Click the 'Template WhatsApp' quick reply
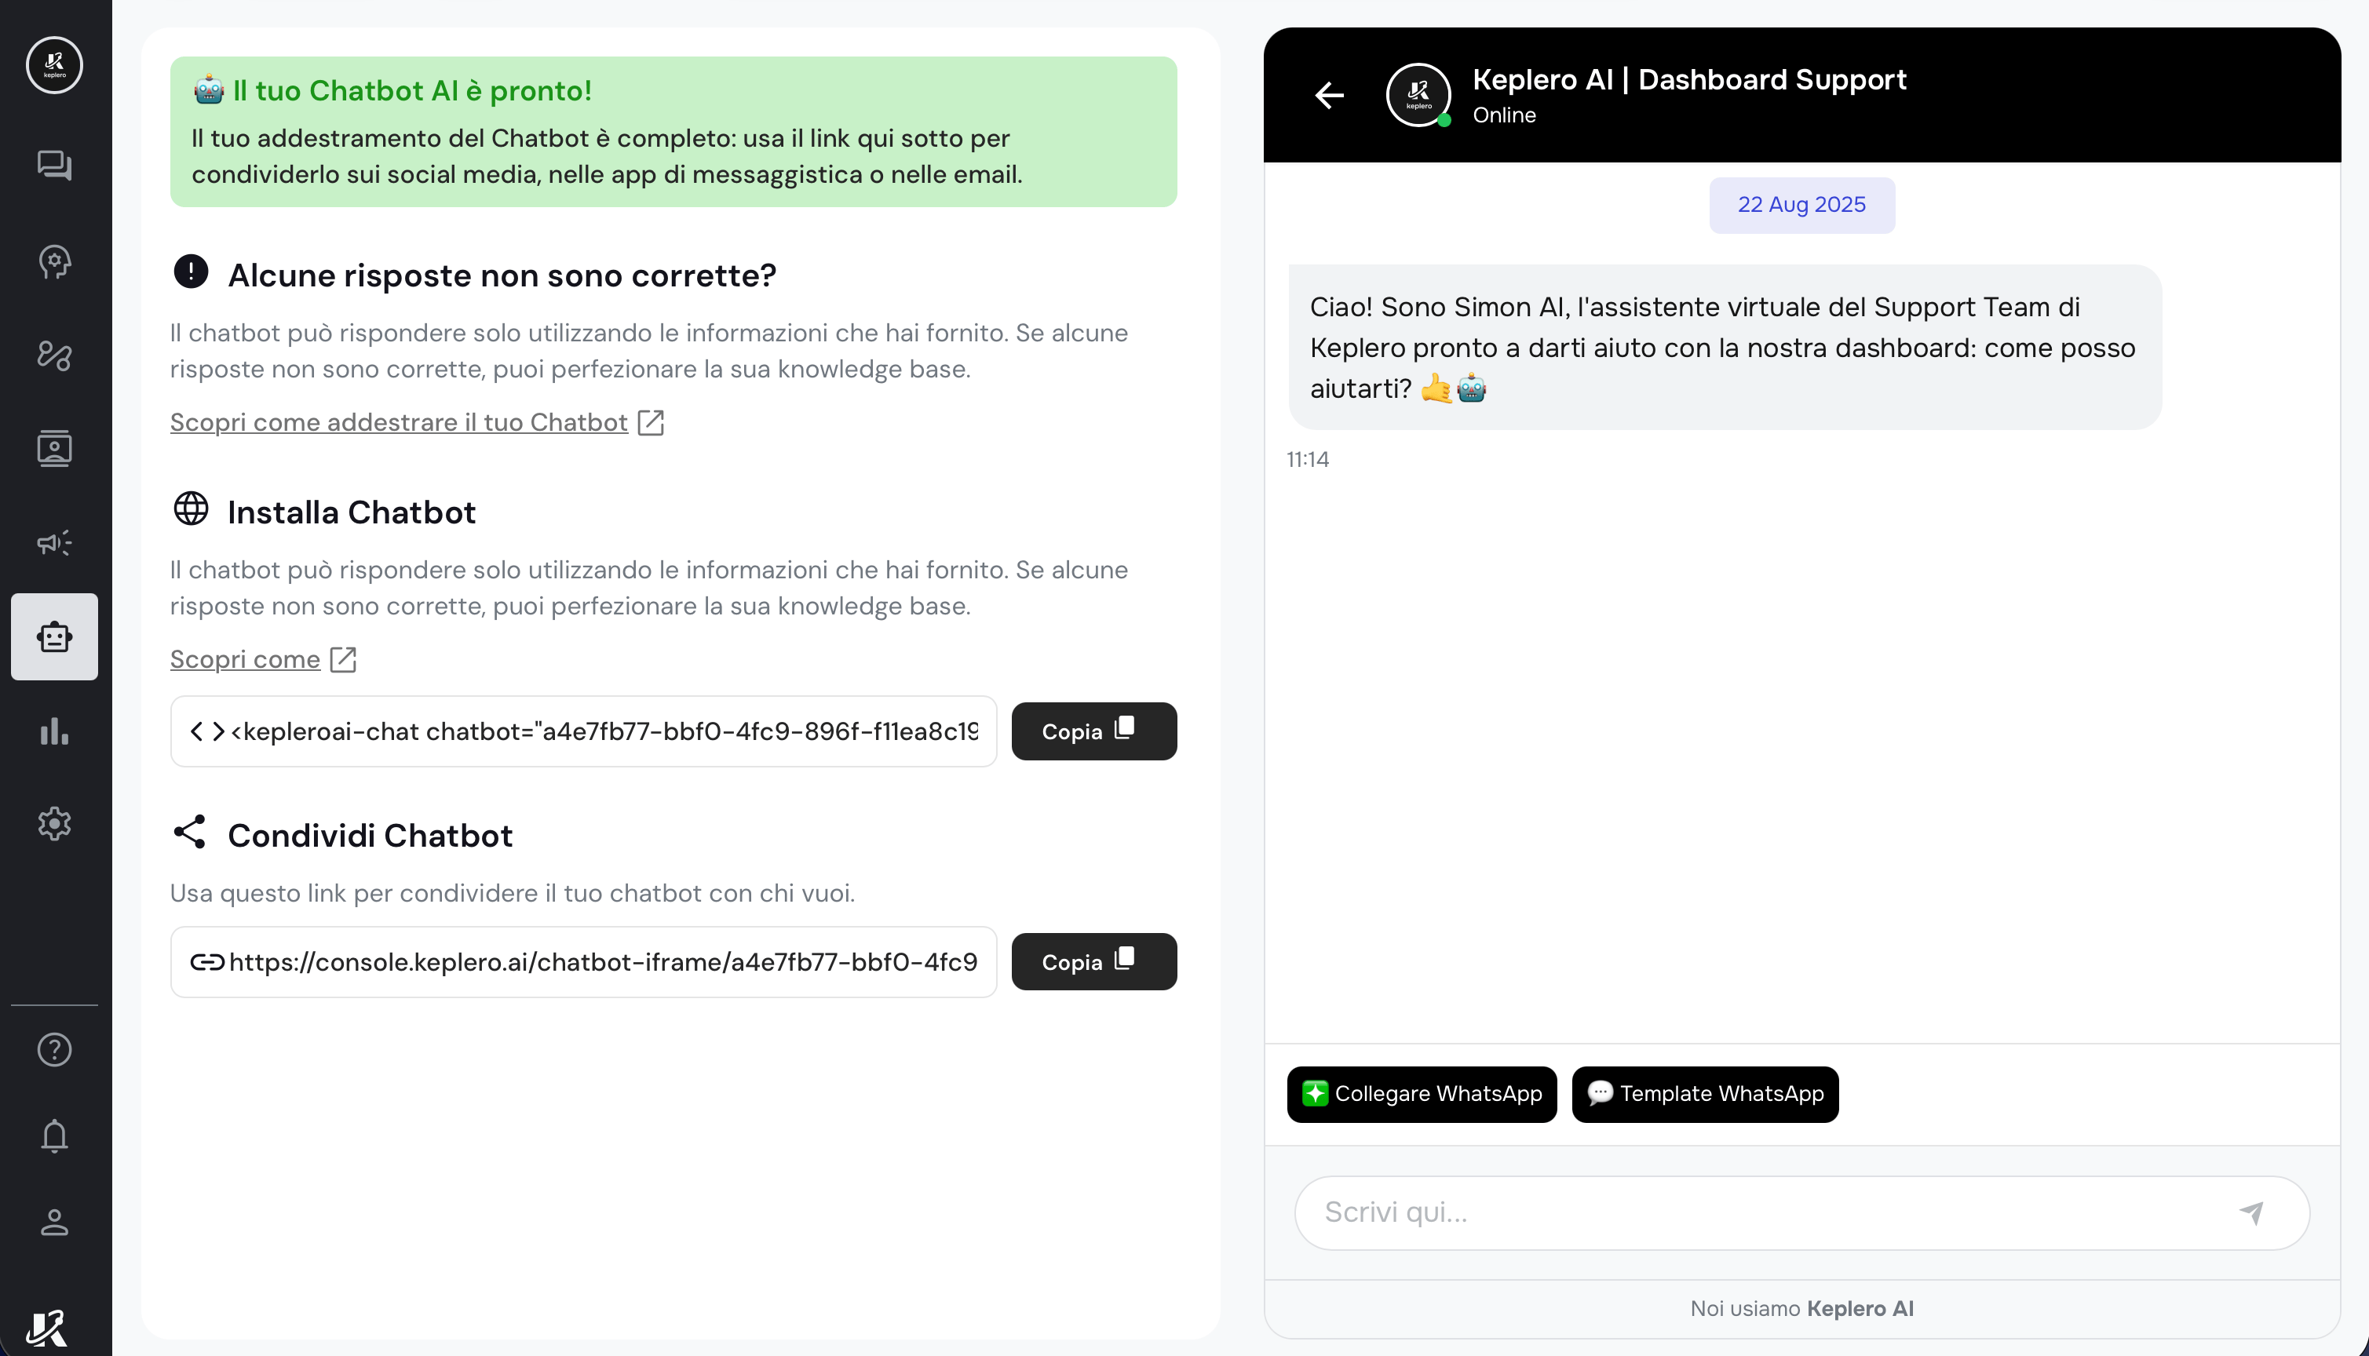2369x1356 pixels. [1705, 1095]
